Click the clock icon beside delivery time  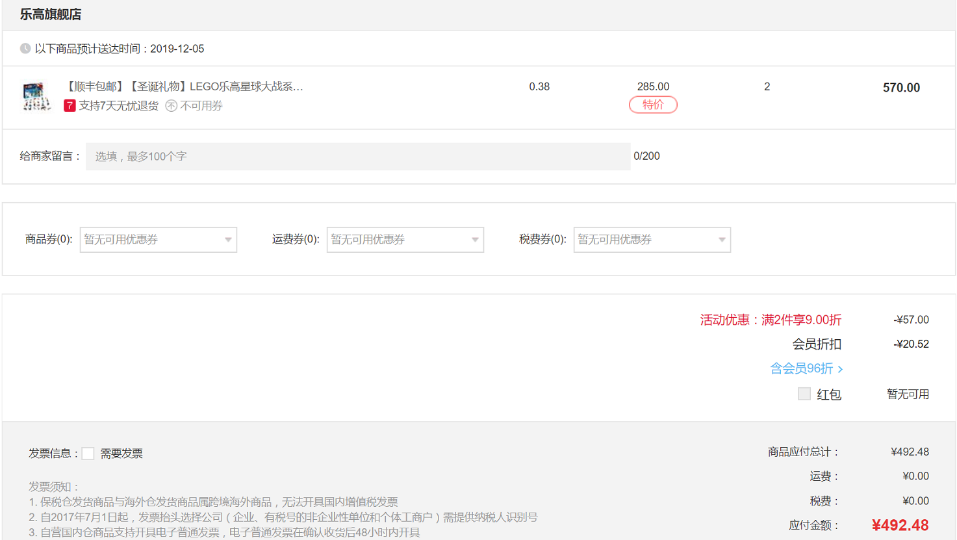[x=25, y=49]
